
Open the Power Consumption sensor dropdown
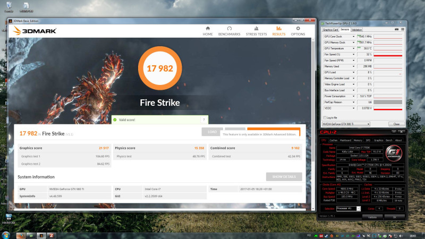tap(353, 96)
